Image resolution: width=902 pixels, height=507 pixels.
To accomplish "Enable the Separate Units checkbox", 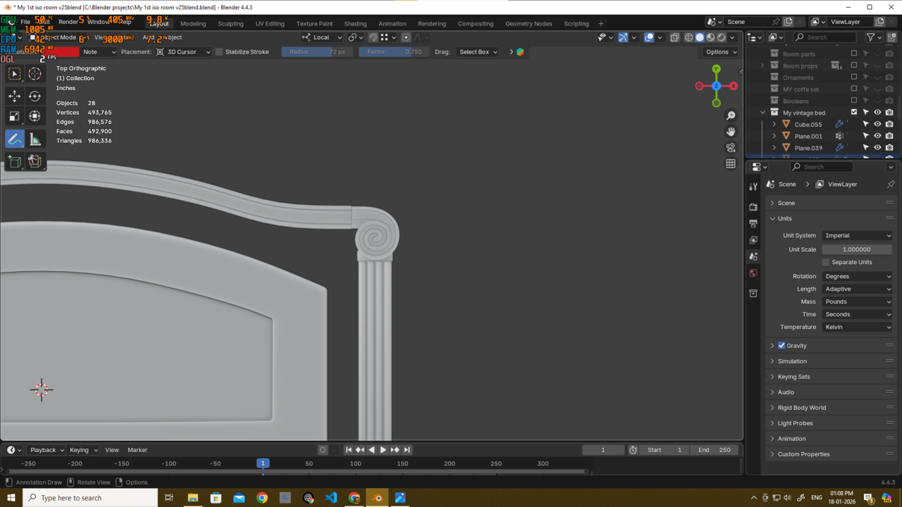I will click(x=826, y=262).
